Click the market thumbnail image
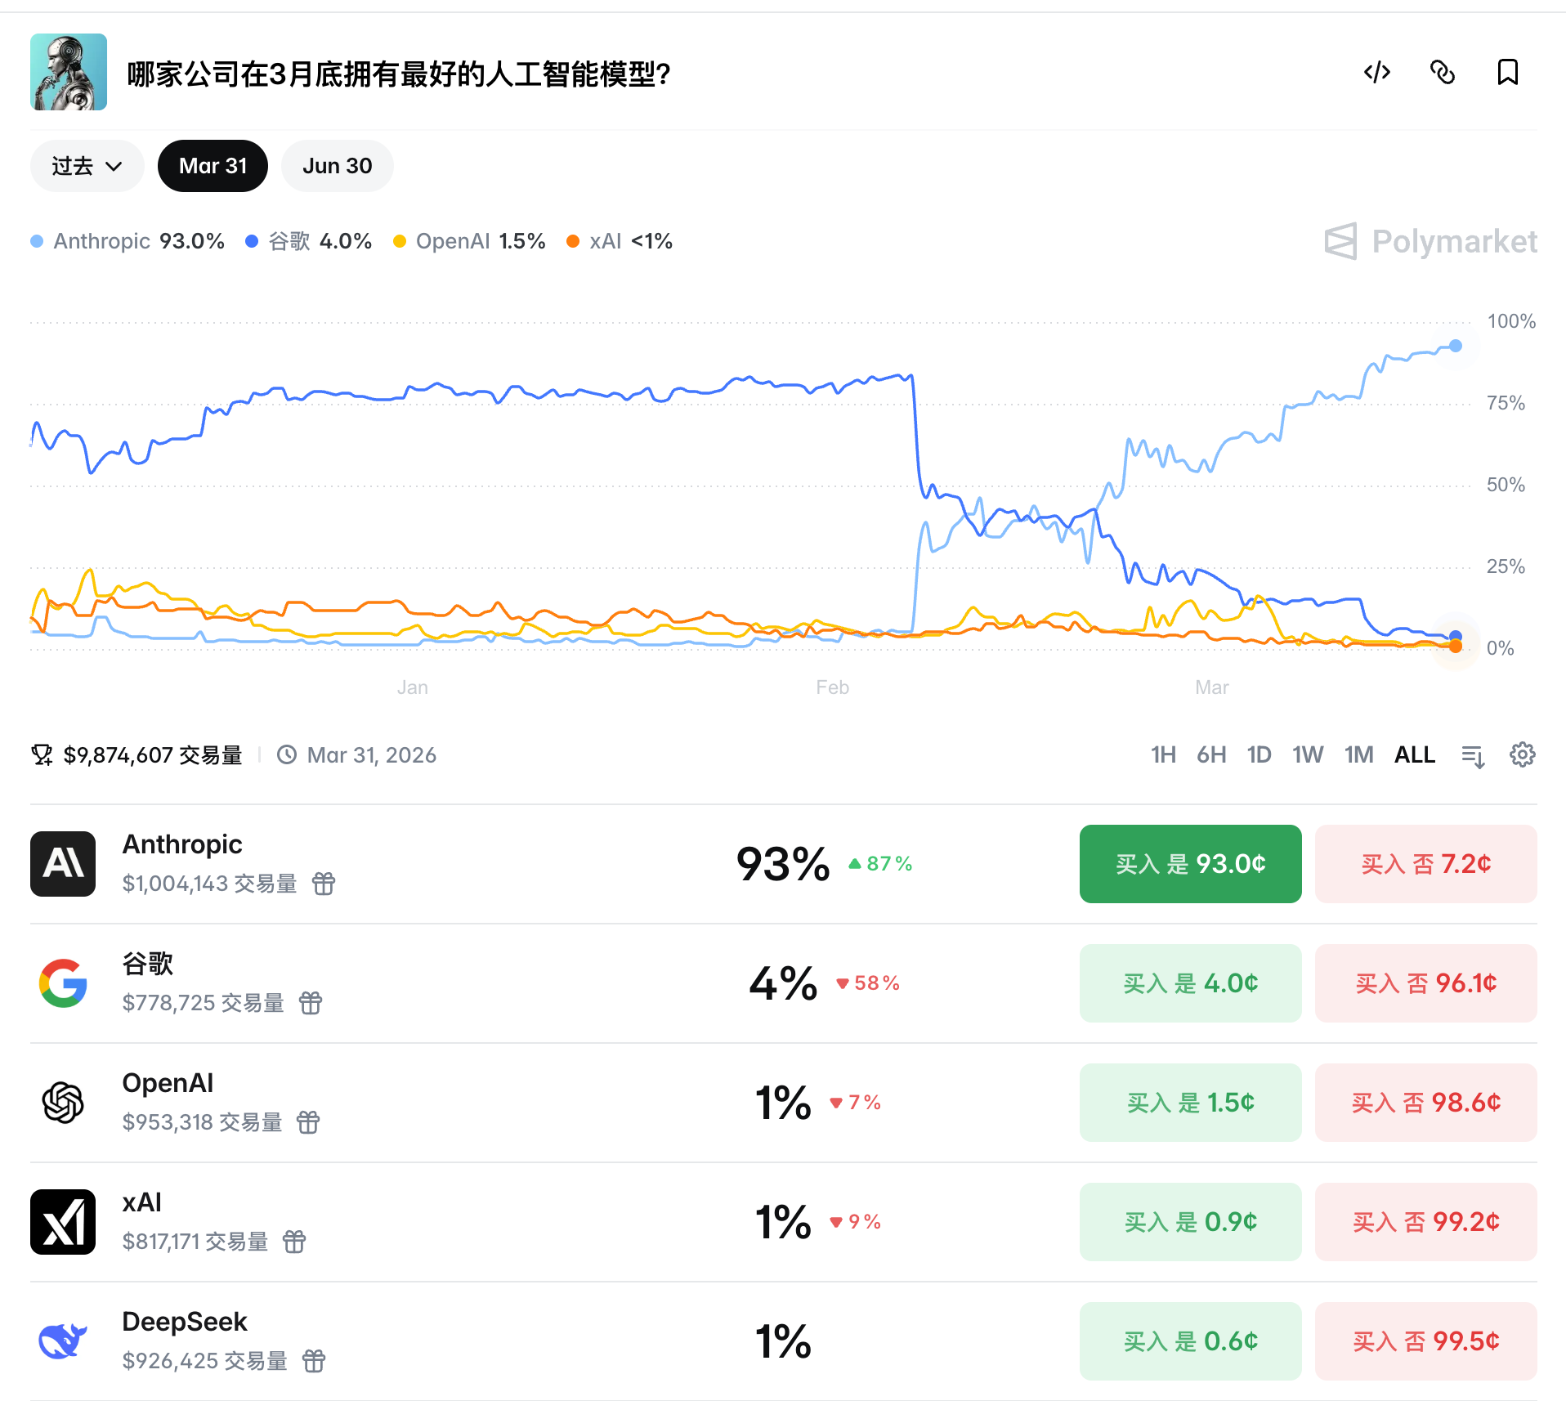 (x=69, y=72)
